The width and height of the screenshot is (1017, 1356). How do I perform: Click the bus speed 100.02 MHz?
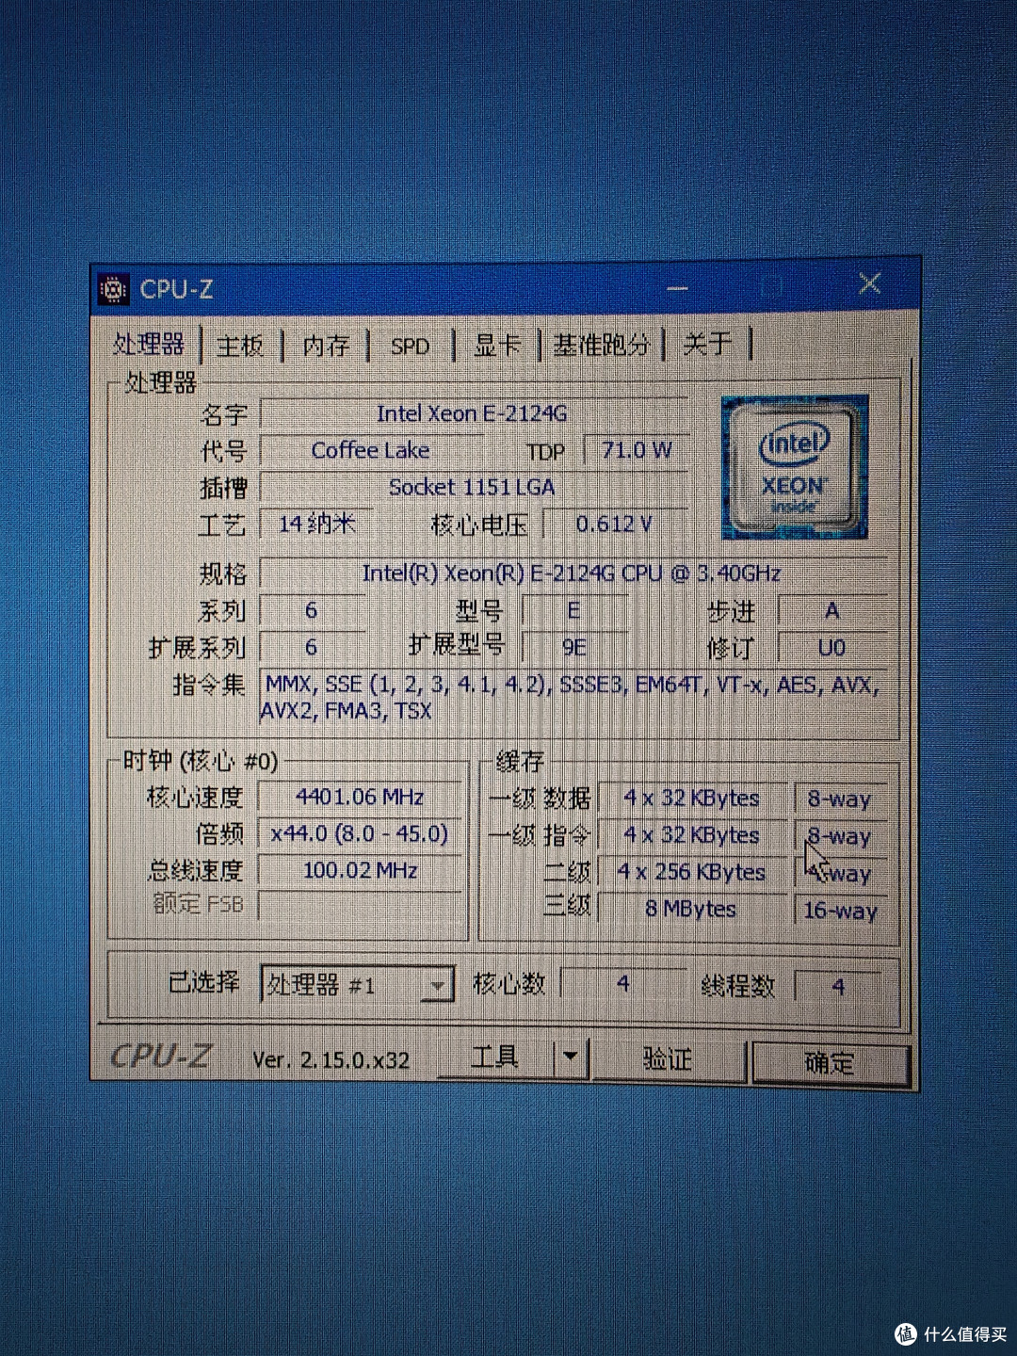(361, 870)
